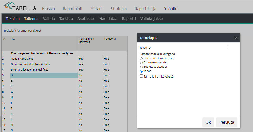Open Asetukset in the toolbar
The height and width of the screenshot is (132, 253).
[x=86, y=19]
